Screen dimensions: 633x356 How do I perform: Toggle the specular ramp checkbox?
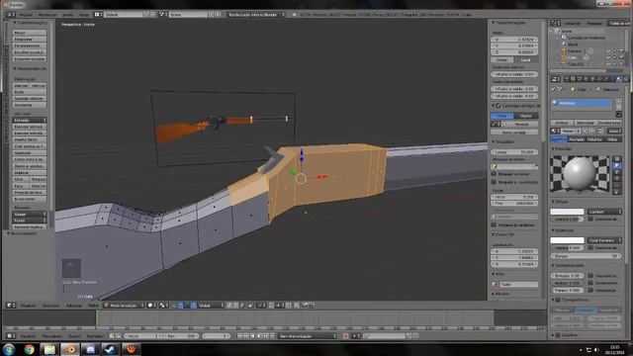[590, 247]
